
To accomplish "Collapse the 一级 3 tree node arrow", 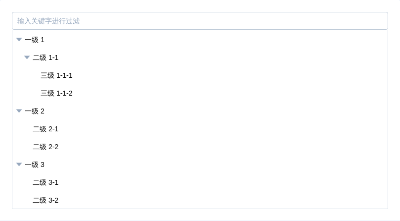I will pyautogui.click(x=19, y=165).
